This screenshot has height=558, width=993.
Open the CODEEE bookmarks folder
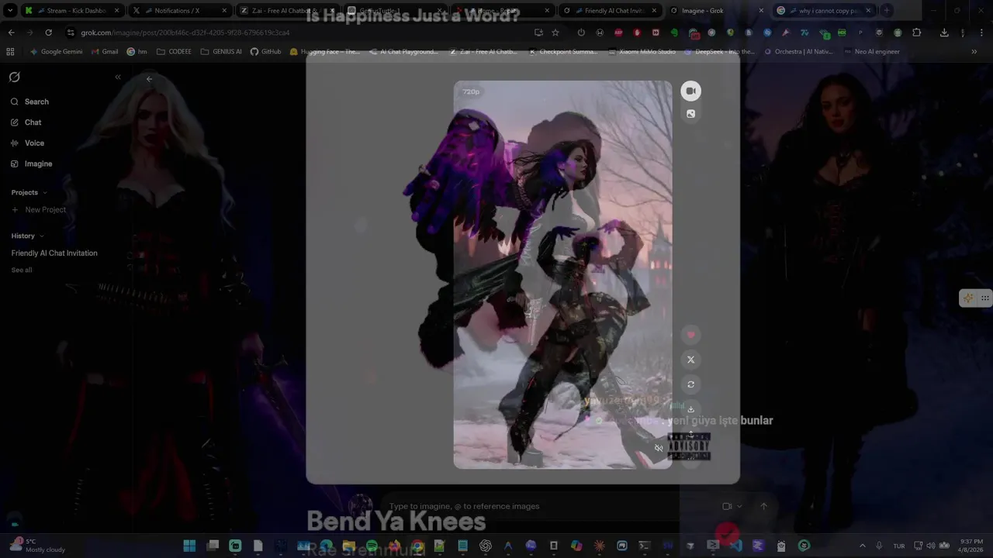[x=174, y=52]
